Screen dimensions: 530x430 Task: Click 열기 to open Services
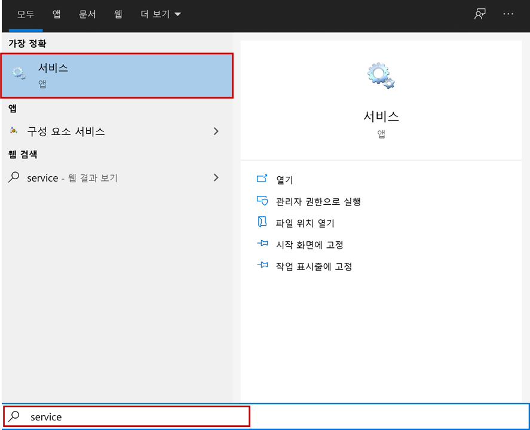(284, 180)
